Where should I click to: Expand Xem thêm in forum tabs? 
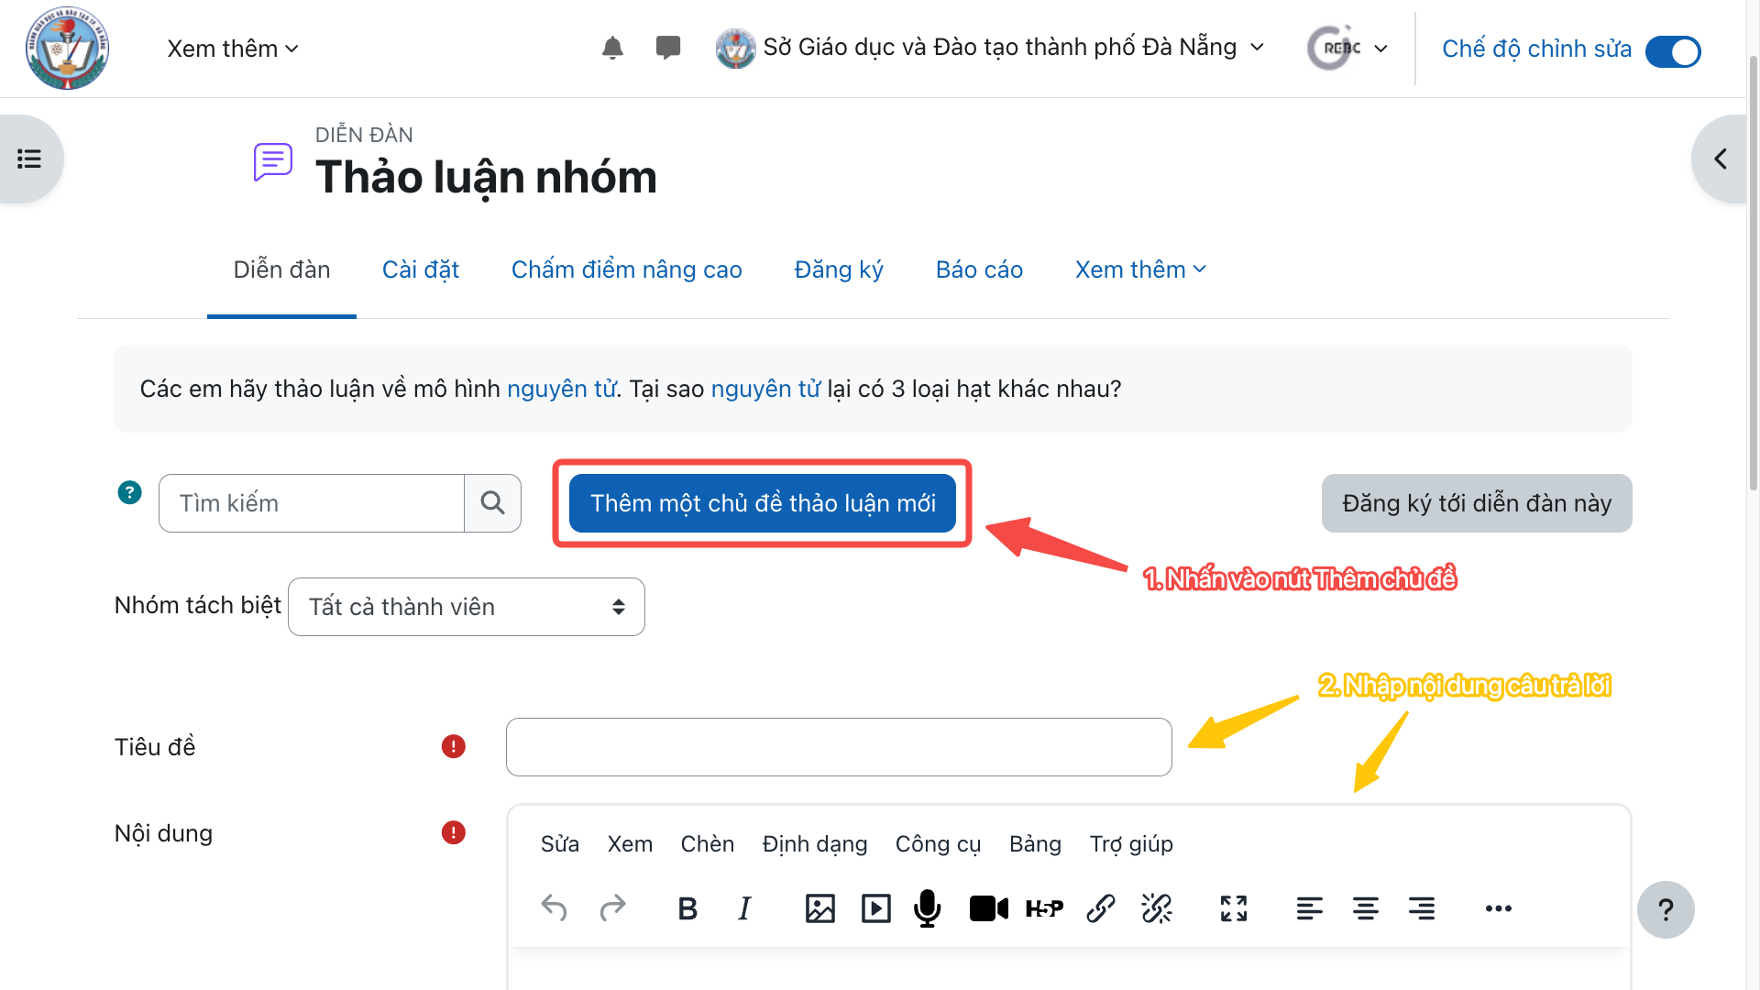(x=1140, y=269)
